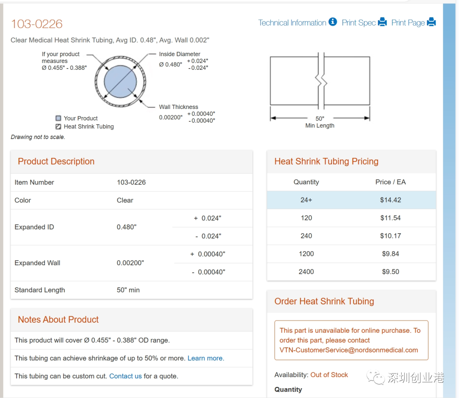Click the $10.17 price cell
This screenshot has height=398, width=459.
[391, 236]
